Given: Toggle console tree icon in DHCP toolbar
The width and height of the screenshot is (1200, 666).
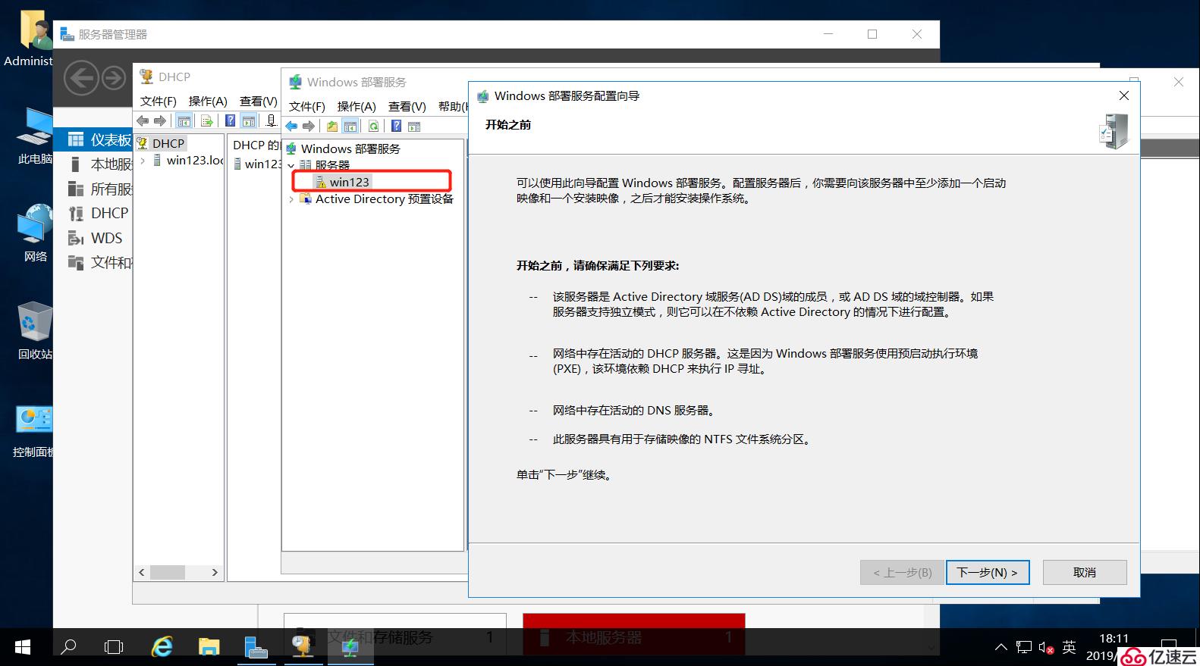Looking at the screenshot, I should pyautogui.click(x=184, y=120).
